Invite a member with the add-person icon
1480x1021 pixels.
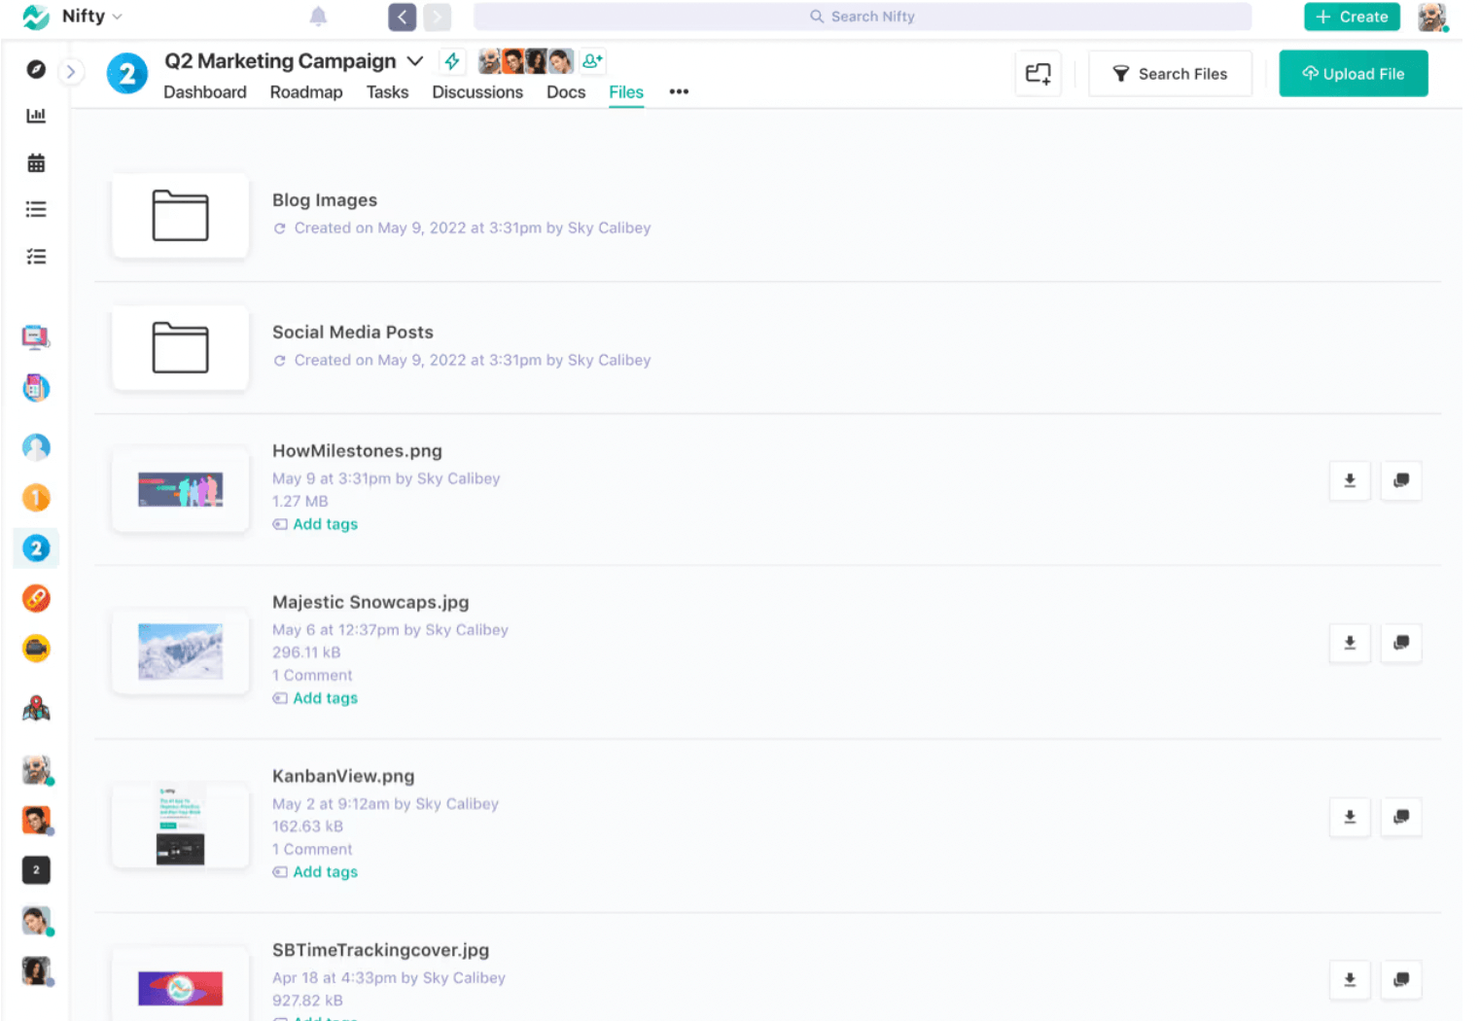point(592,60)
